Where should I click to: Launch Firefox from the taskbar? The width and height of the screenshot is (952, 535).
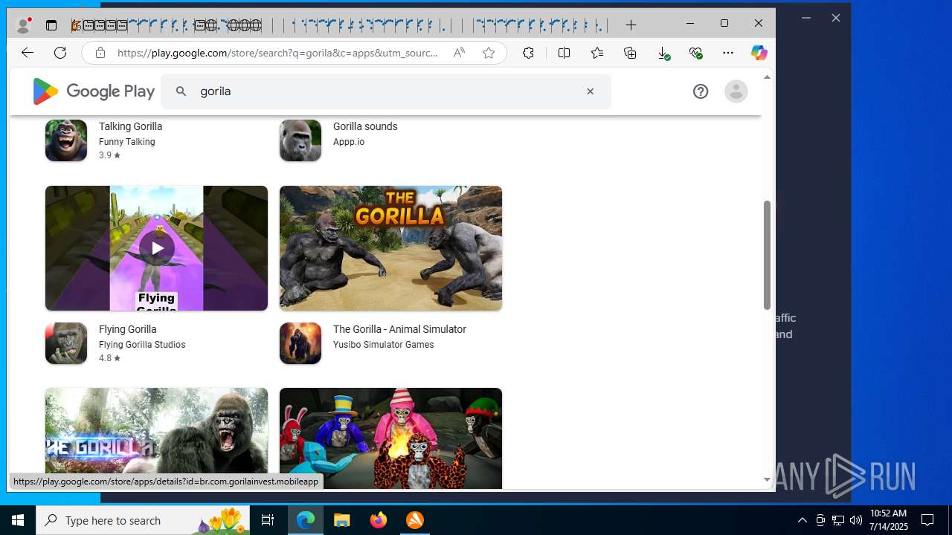click(379, 520)
